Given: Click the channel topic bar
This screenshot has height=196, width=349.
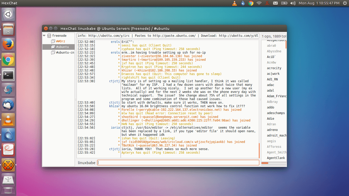Looking at the screenshot, I should (168, 36).
